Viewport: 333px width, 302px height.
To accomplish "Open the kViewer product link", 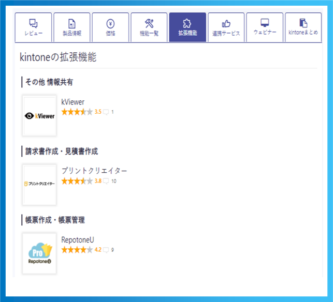I will point(73,102).
